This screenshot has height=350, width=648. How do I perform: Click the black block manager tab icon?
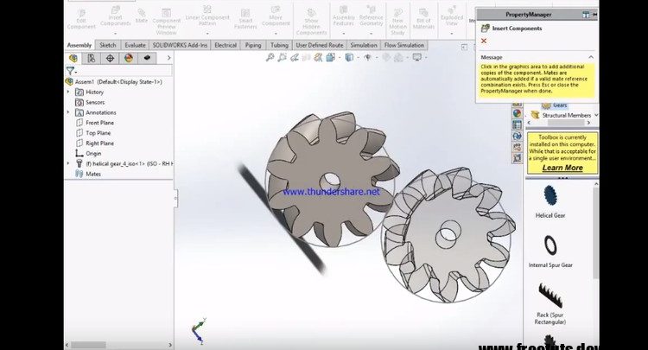click(147, 58)
